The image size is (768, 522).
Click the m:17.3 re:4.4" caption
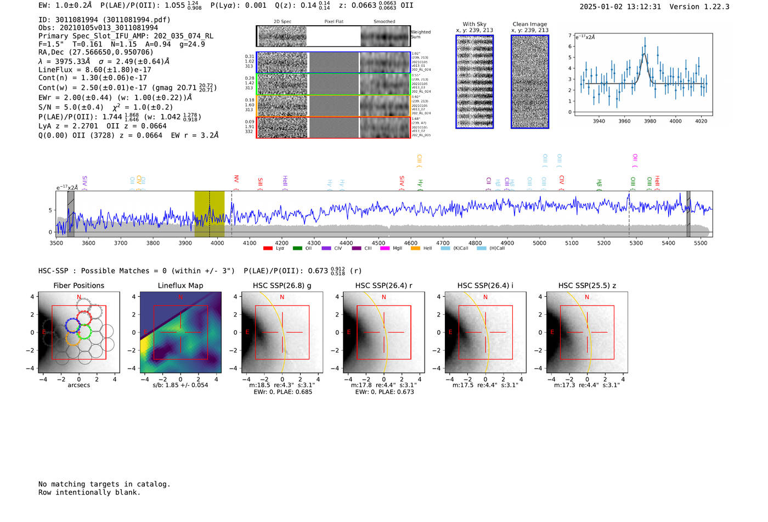pos(587,385)
